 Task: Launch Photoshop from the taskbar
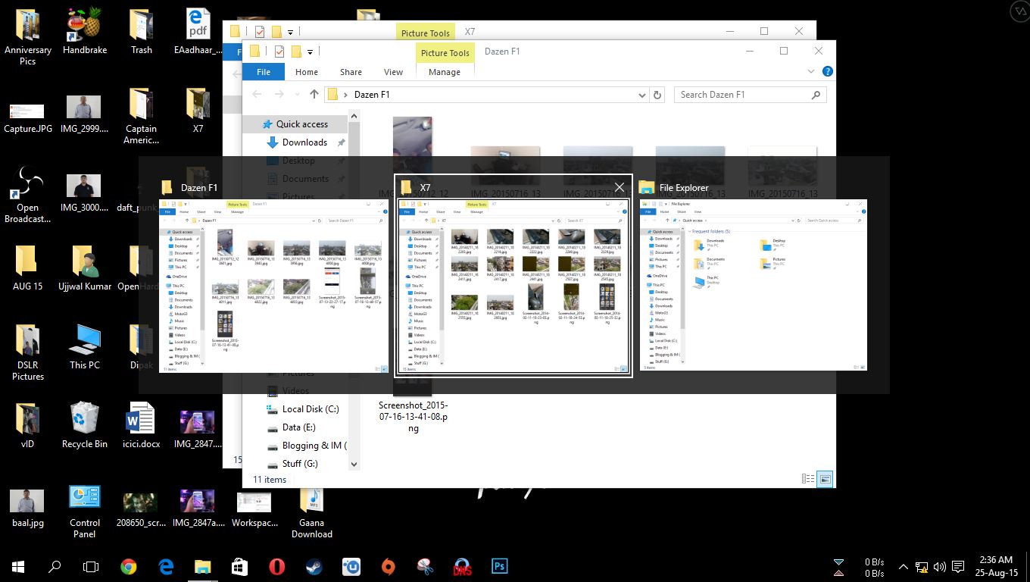(499, 566)
